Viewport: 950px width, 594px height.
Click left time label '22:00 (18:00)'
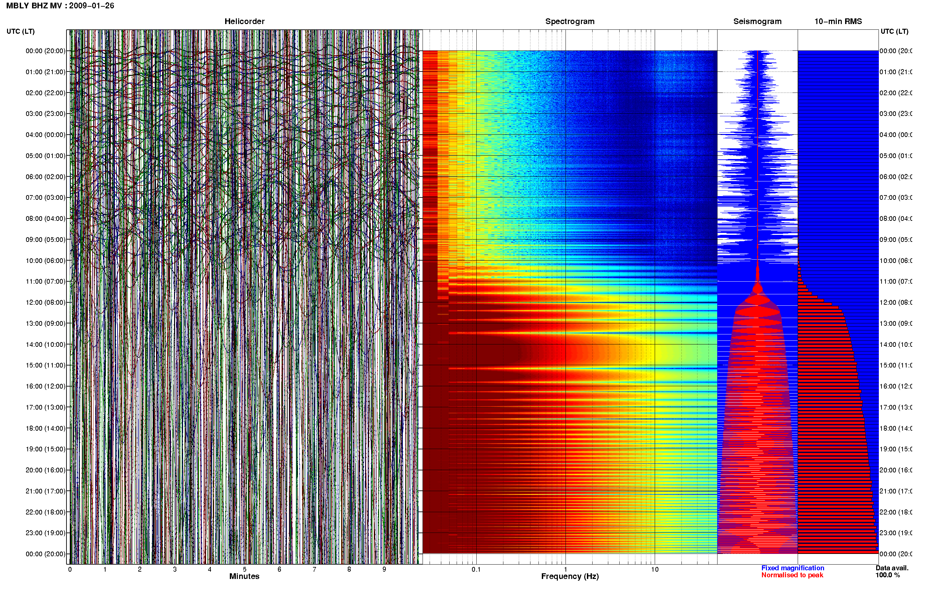coord(45,512)
